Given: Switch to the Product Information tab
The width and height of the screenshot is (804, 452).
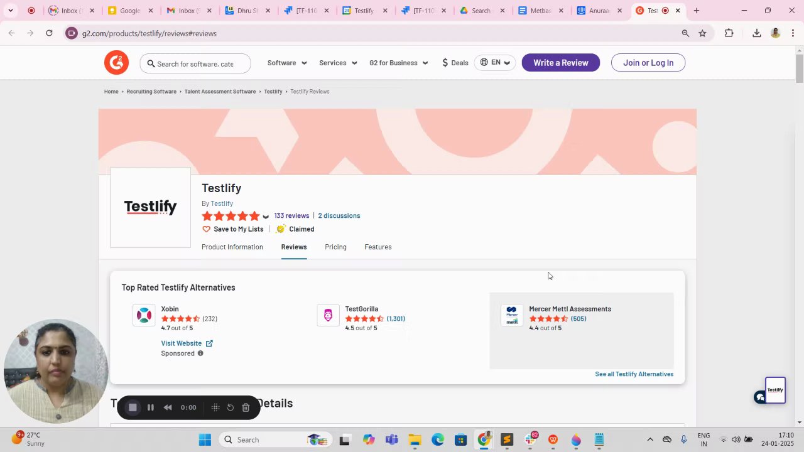Looking at the screenshot, I should point(232,247).
